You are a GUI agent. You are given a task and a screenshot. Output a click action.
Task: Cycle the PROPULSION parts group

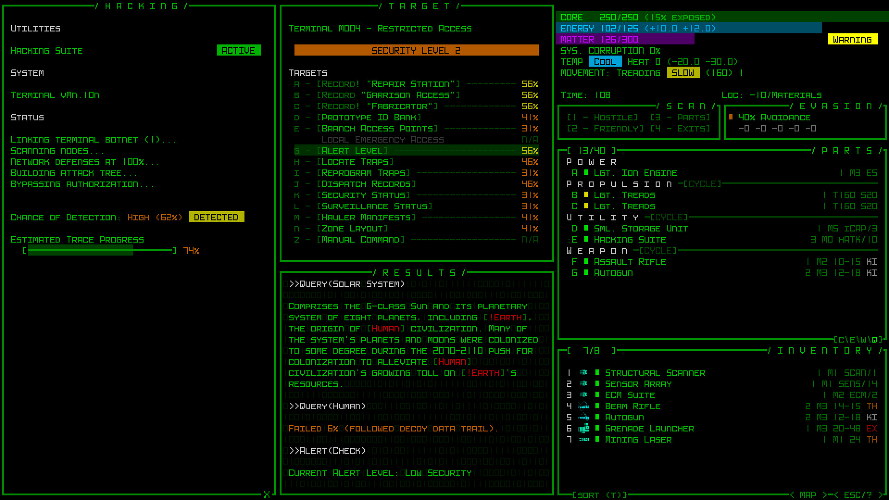click(702, 184)
